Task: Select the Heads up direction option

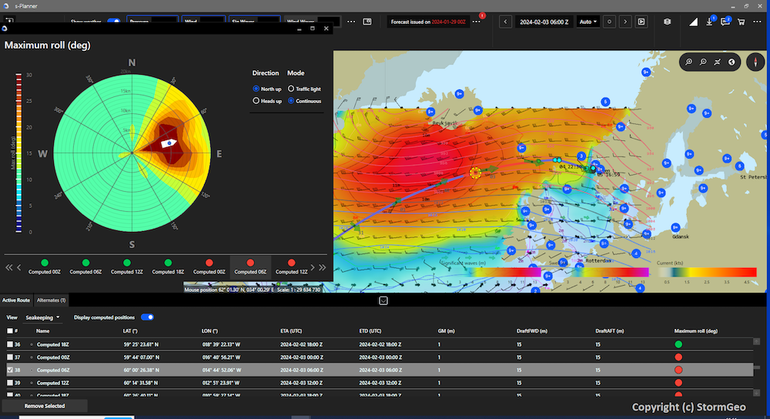Action: 256,101
